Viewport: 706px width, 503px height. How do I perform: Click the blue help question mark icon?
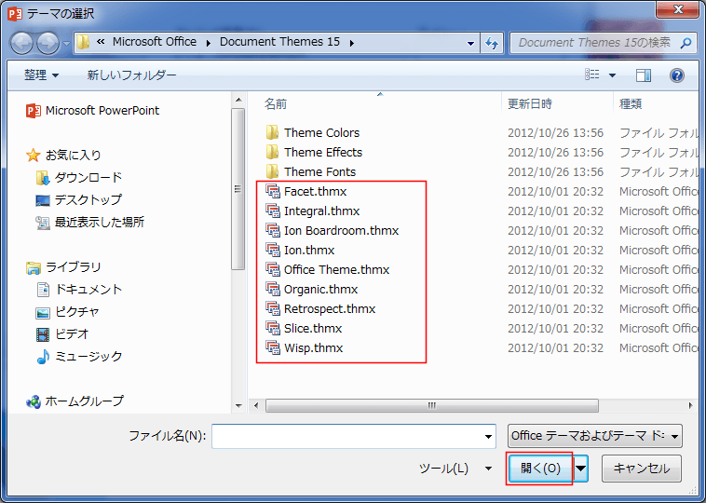[x=677, y=75]
